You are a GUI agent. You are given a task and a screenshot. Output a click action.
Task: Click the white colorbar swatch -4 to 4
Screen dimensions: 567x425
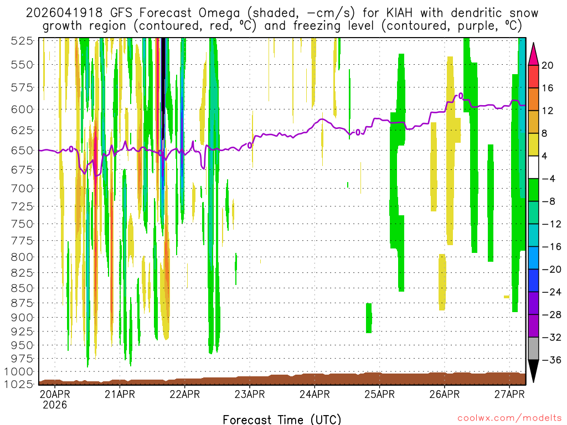pos(533,167)
